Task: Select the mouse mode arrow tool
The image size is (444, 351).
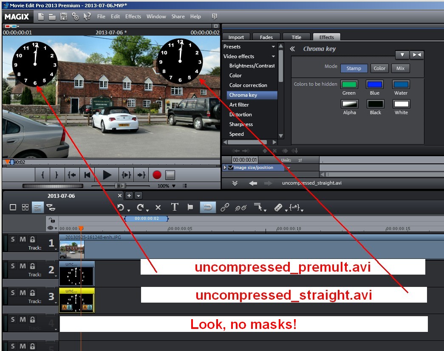Action: [258, 207]
